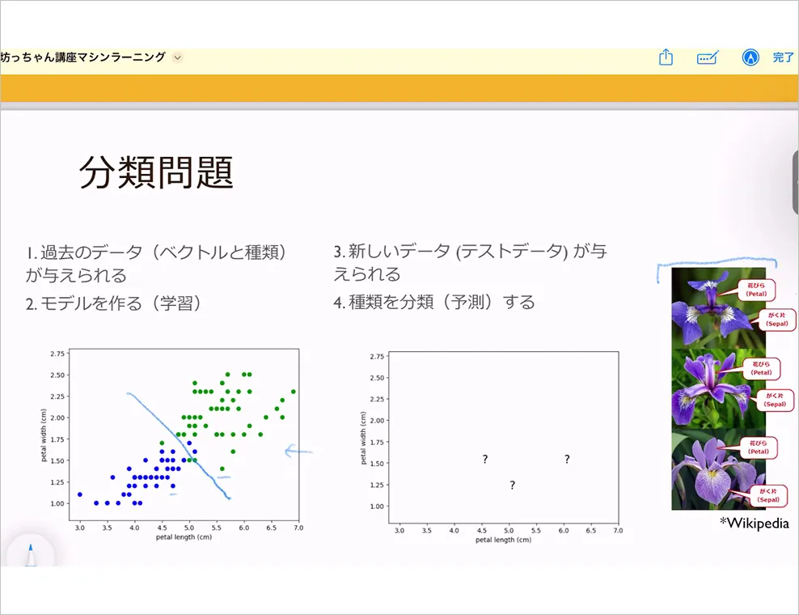Click the top iris flower photo
This screenshot has width=799, height=615.
[718, 308]
